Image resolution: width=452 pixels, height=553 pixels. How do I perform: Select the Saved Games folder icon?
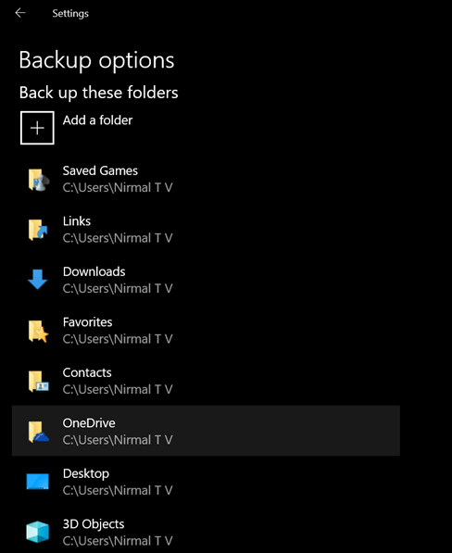click(x=38, y=180)
